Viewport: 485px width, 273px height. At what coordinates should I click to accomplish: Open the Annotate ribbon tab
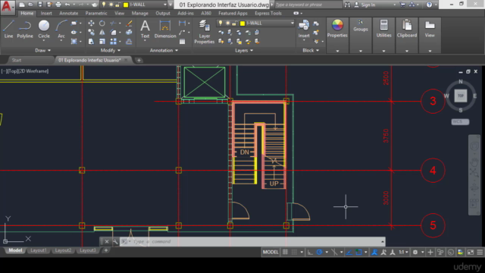[69, 14]
